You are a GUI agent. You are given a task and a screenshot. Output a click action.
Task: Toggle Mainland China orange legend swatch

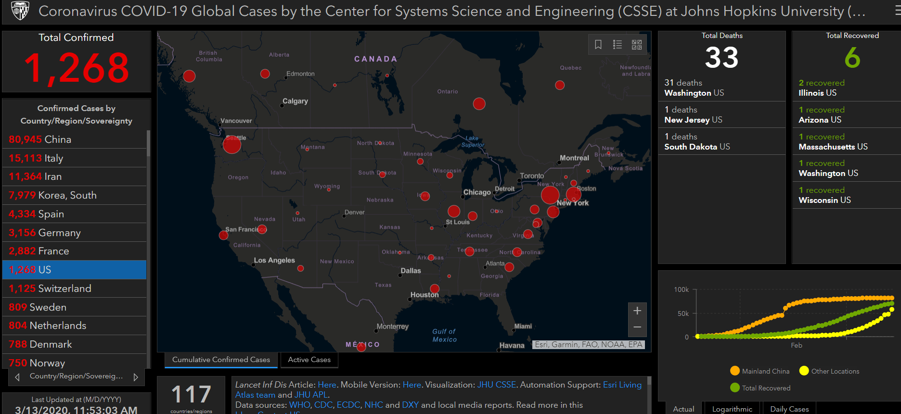(735, 371)
